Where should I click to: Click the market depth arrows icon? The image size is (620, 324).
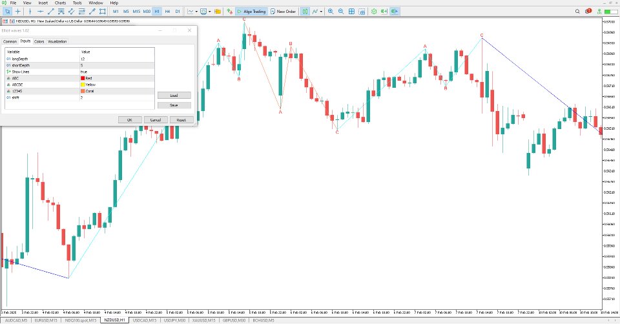[230, 12]
